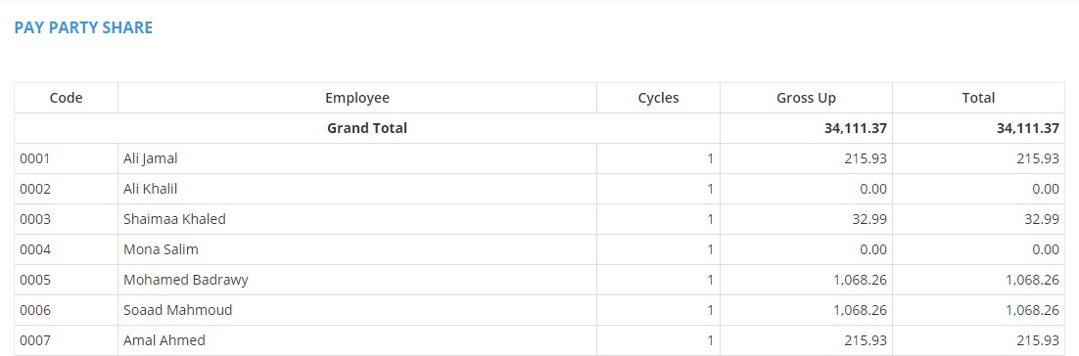Click Gross Up 0.00 for Mona Salim
Image resolution: width=1079 pixels, height=356 pixels.
[873, 249]
